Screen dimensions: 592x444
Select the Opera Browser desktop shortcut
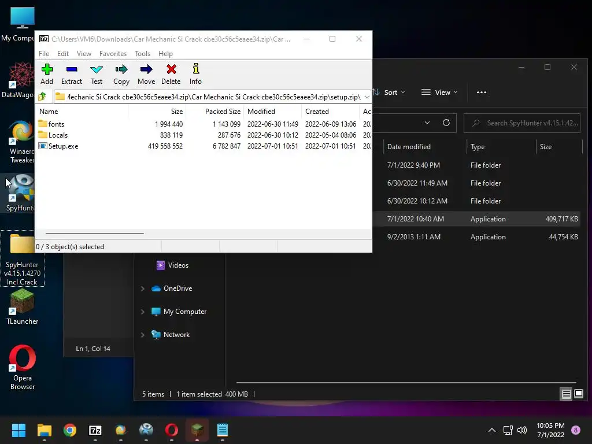23,367
